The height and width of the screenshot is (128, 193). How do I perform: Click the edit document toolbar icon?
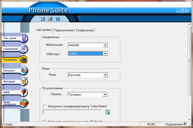[x=50, y=19]
